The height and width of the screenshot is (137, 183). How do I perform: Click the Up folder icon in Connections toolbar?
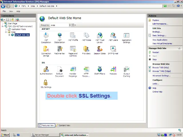pyautogui.click(x=13, y=20)
